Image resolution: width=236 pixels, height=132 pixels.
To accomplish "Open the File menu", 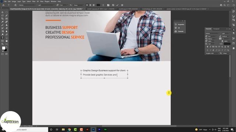I will (5, 1).
